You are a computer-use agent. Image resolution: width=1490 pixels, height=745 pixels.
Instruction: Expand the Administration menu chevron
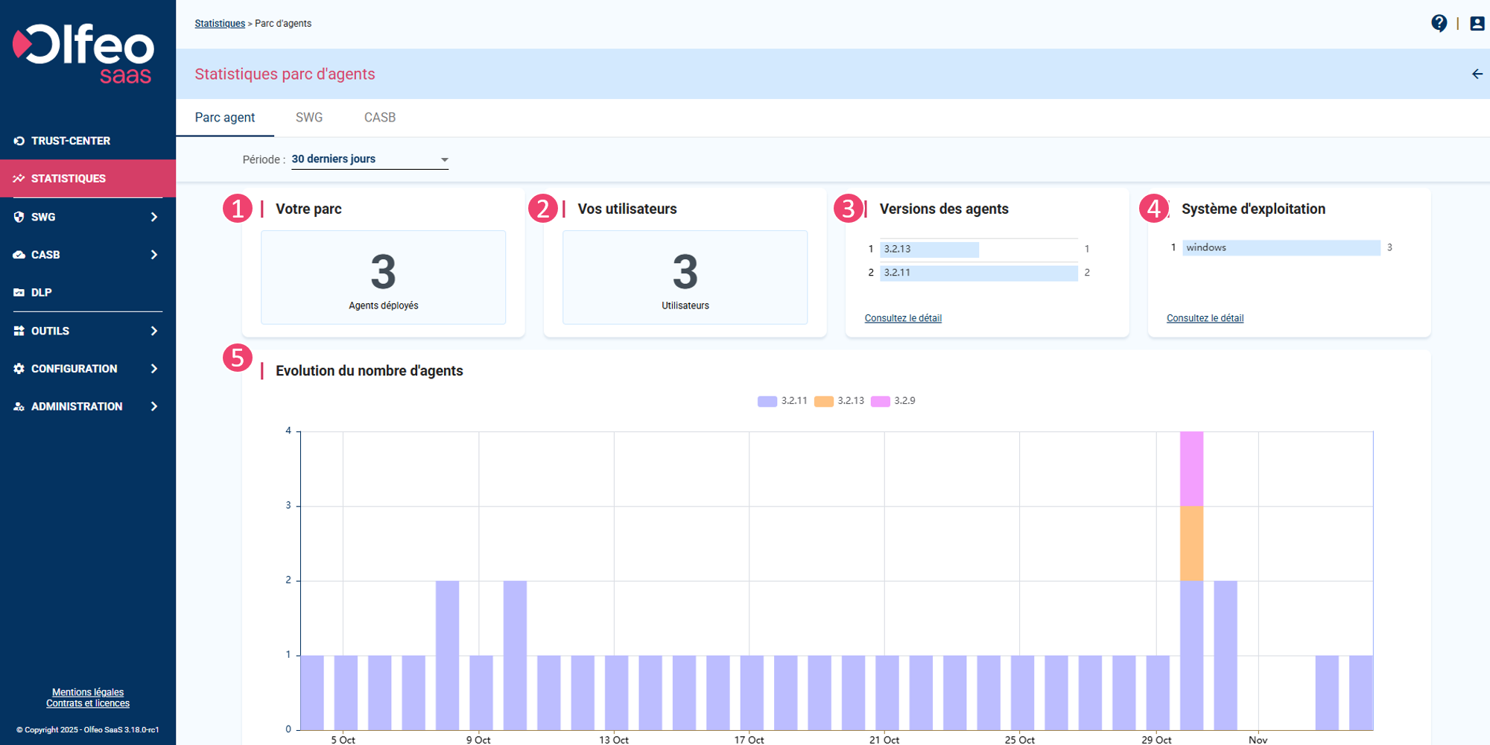(x=154, y=407)
